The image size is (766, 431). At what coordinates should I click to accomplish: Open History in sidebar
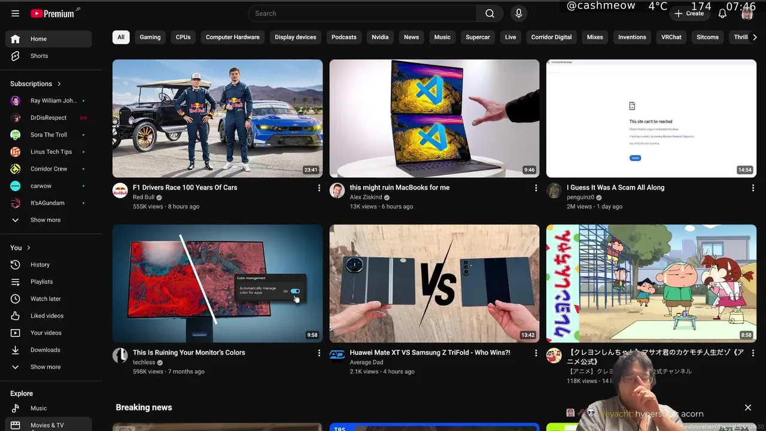(49, 265)
